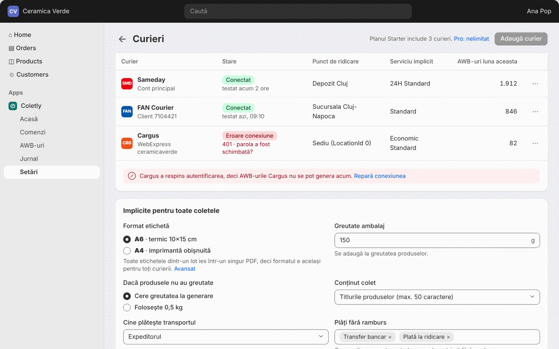Click the Ceramica Verde store name
Viewport: 559px width, 349px height.
click(46, 11)
